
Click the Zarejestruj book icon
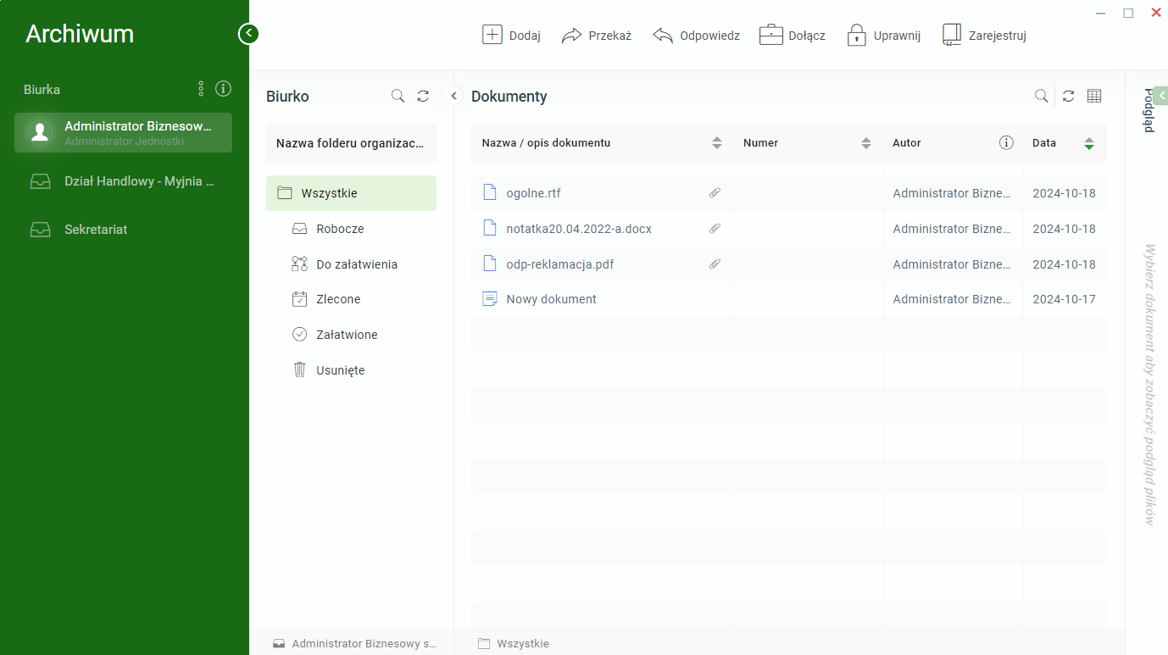pos(952,35)
